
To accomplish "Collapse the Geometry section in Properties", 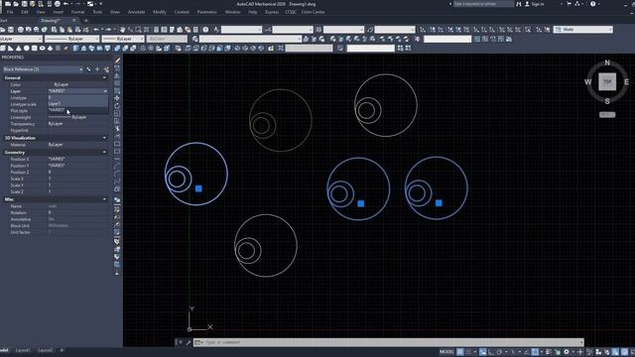I will click(104, 153).
